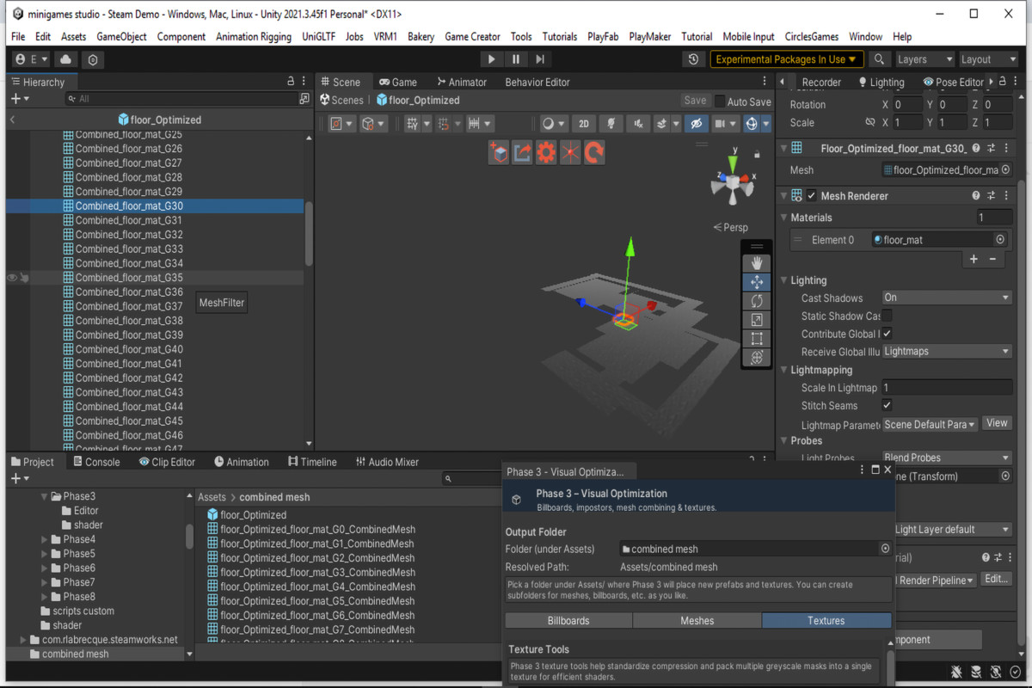Remove material element with minus

(992, 259)
